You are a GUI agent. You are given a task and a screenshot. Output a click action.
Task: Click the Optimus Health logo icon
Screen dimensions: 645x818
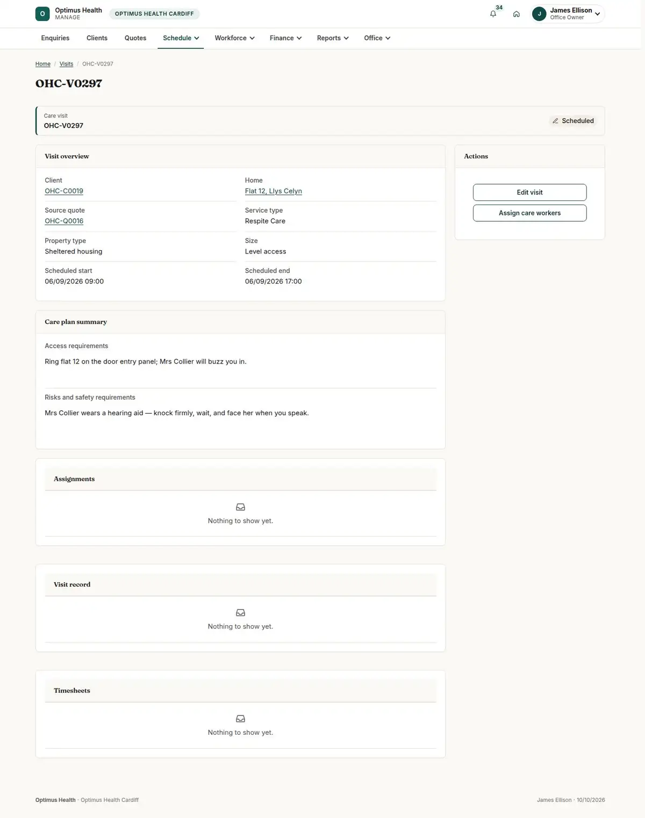tap(42, 14)
